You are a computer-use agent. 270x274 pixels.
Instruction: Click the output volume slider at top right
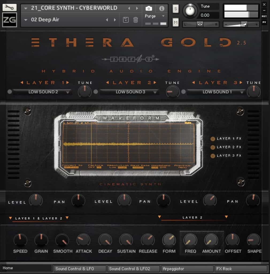coord(241,24)
